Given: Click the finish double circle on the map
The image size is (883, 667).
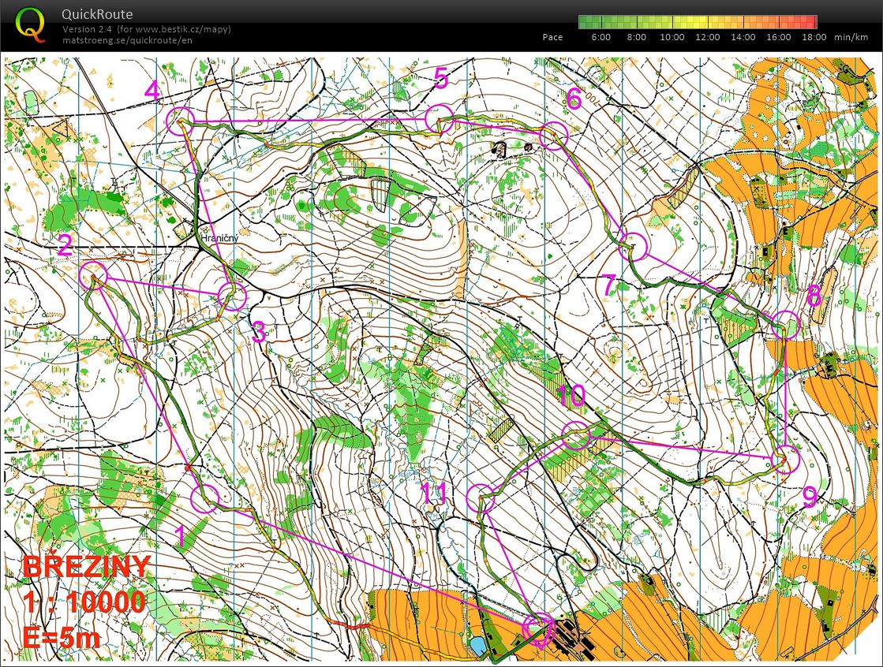Looking at the screenshot, I should tap(539, 628).
